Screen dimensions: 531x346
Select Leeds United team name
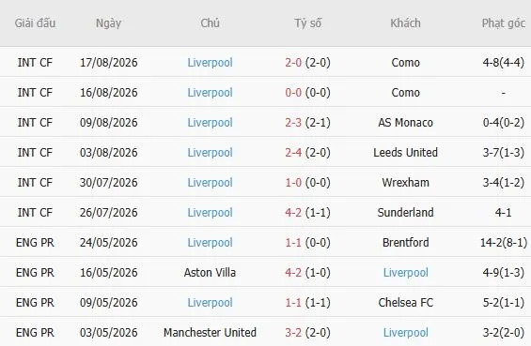pos(405,153)
